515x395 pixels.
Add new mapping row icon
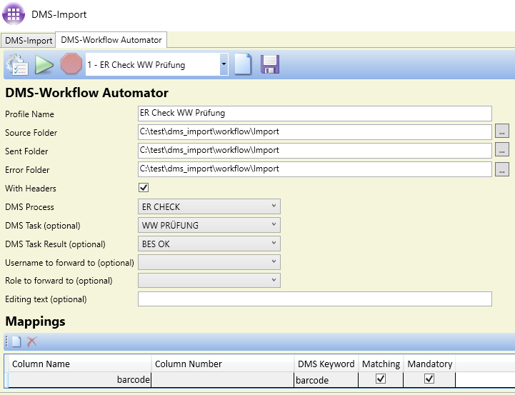click(x=16, y=341)
